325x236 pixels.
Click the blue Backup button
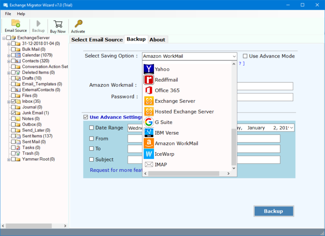274,211
